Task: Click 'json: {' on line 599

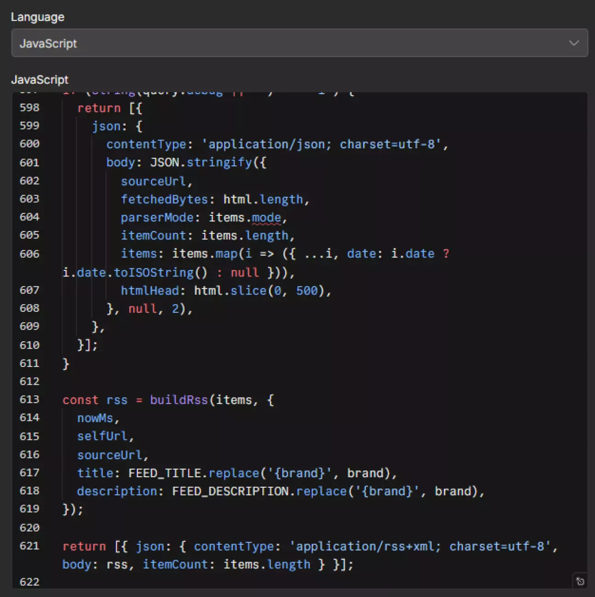Action: pyautogui.click(x=117, y=126)
